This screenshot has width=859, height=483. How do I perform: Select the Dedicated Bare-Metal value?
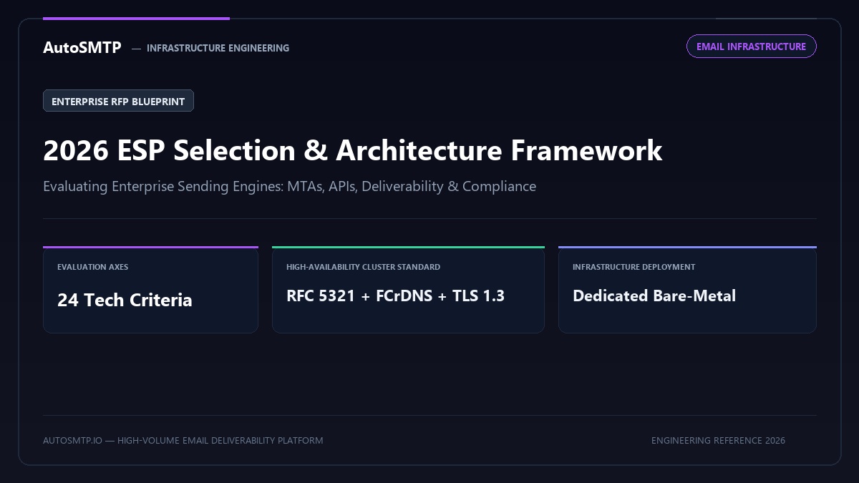[x=654, y=296]
